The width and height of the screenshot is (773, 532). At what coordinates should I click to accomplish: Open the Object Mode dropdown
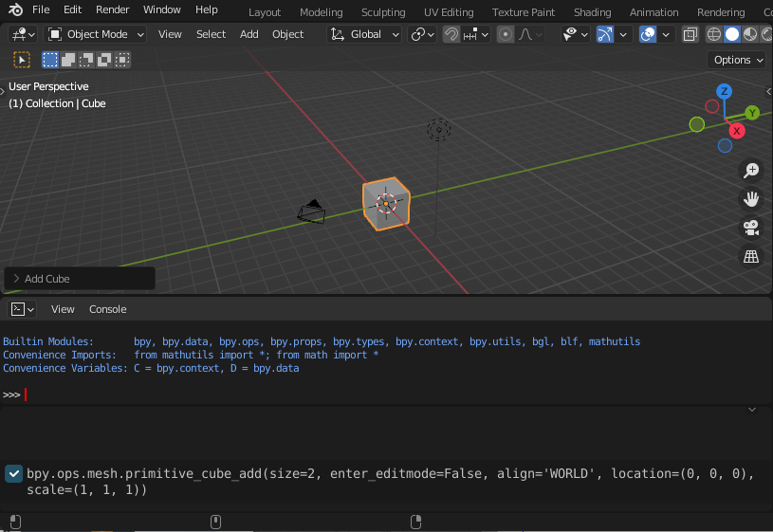coord(96,34)
